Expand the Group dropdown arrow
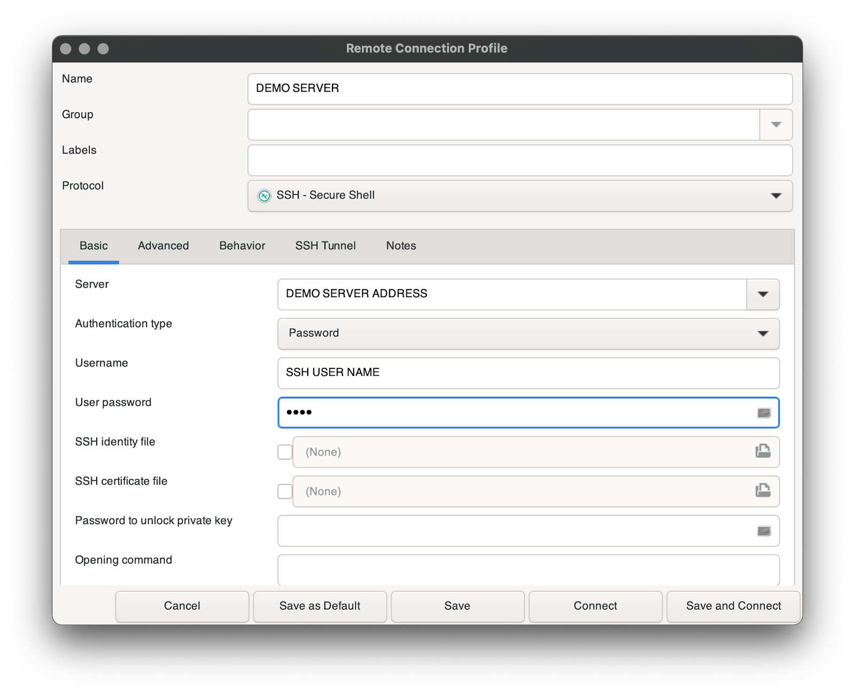Viewport: 855px width, 694px height. [x=776, y=125]
